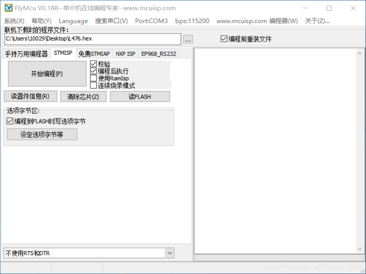The width and height of the screenshot is (366, 274).
Task: Open the Port:COM3 menu
Action: coord(151,21)
